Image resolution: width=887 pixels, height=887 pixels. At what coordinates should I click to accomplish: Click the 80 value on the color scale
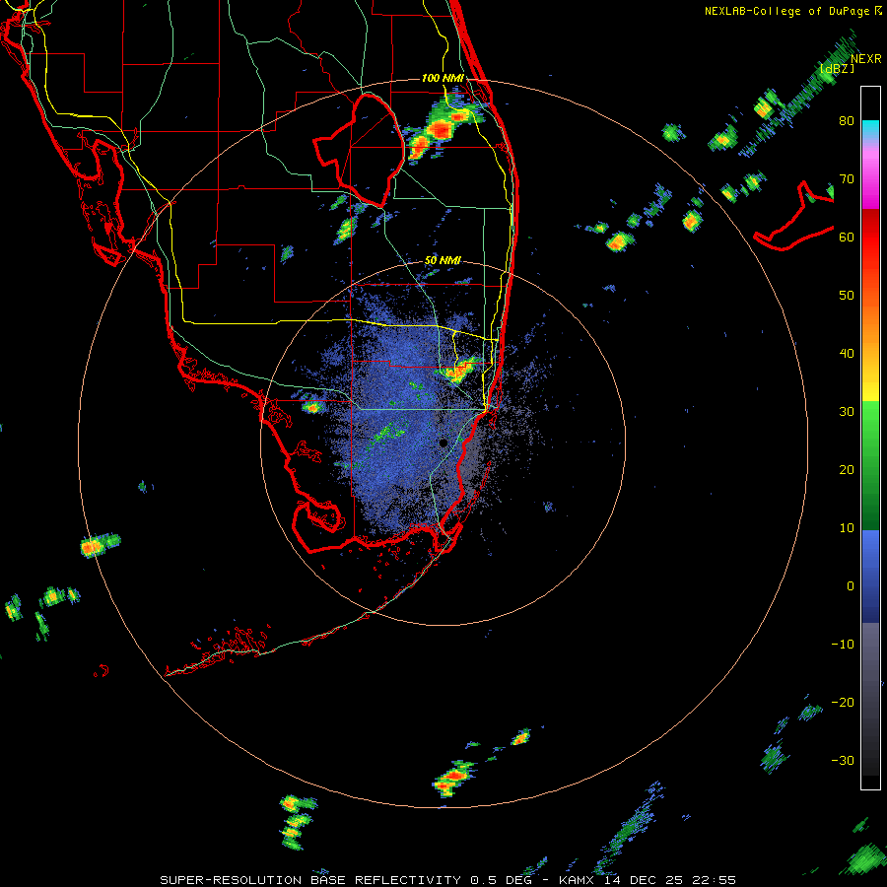click(x=847, y=121)
